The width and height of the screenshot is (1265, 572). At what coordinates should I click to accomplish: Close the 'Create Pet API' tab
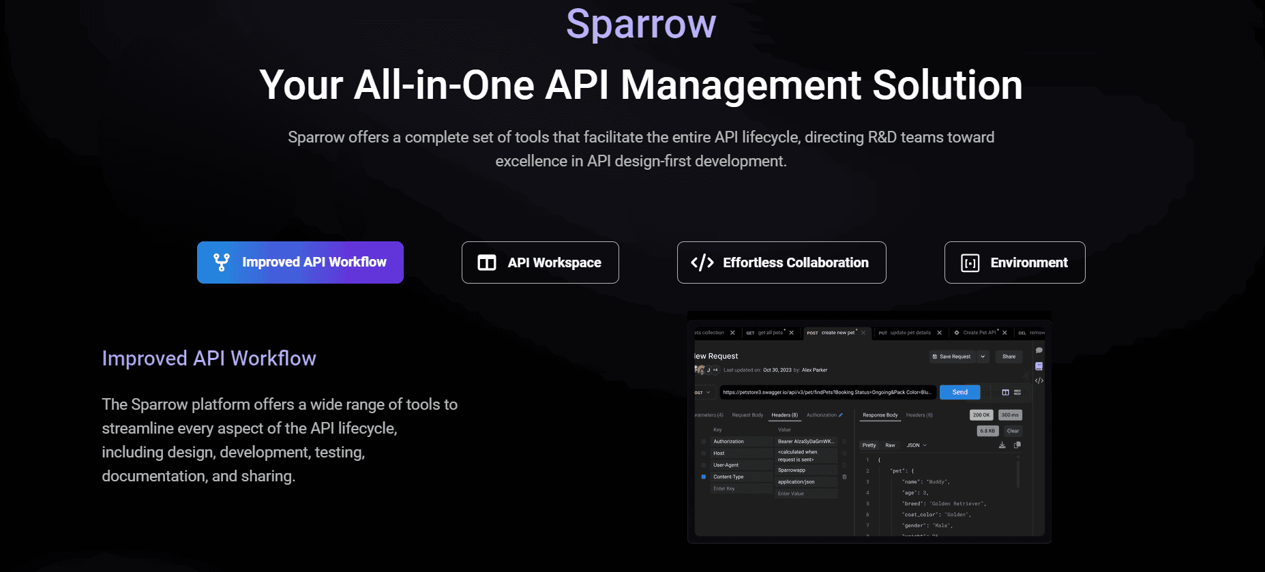(x=1004, y=333)
